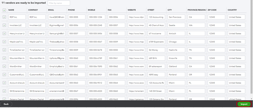
Task: Edit Bigtimer email field
Action: (x=57, y=25)
